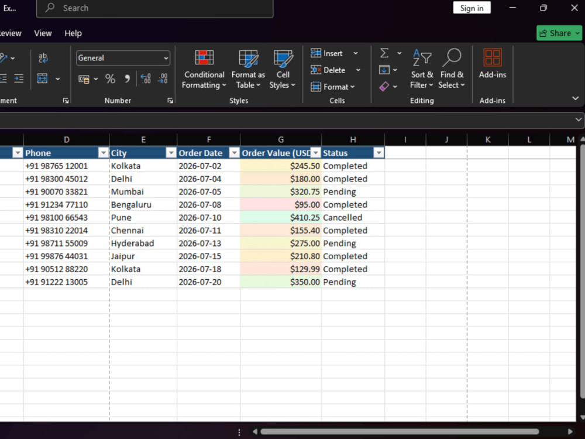Click the AutoSum sigma icon

(384, 53)
